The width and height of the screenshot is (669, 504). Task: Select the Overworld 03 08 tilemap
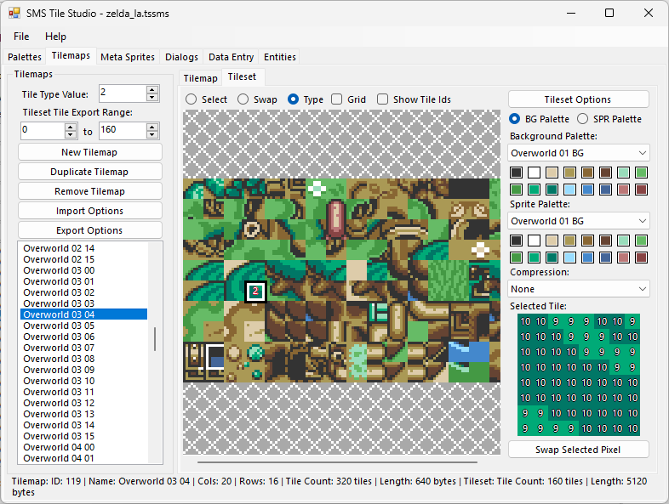84,359
